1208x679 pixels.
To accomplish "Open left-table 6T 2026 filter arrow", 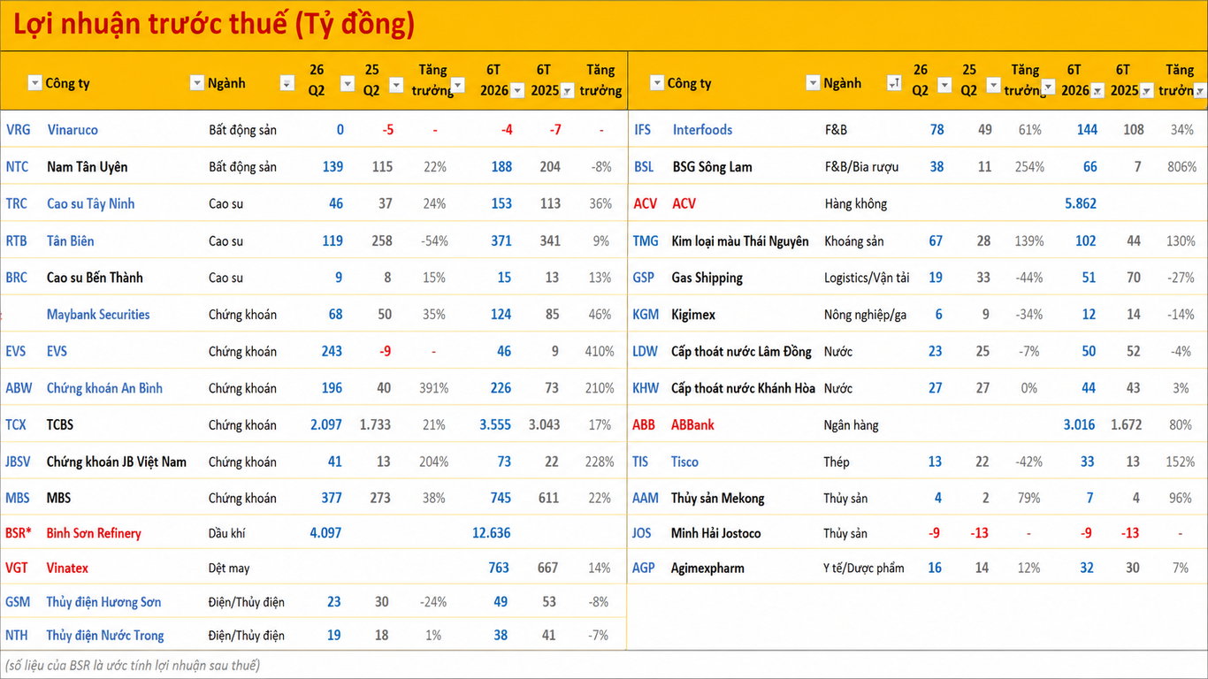I will pos(517,89).
